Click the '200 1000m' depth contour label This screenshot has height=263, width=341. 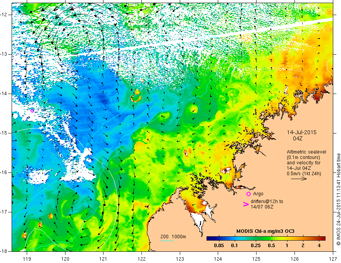coord(173,237)
